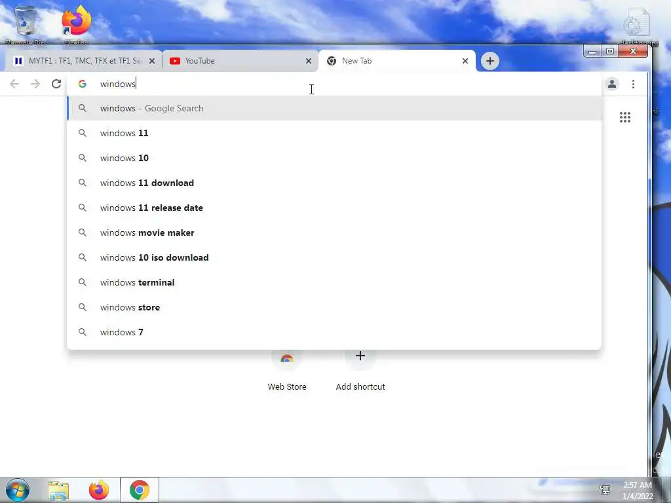Launch Firefox from the taskbar
Image resolution: width=671 pixels, height=503 pixels.
(x=99, y=490)
